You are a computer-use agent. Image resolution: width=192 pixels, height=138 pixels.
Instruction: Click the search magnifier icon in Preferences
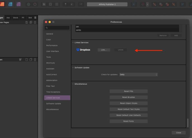(47, 28)
